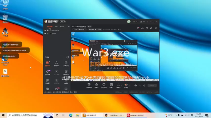Add a new scene with plus button
211x118 pixels.
coord(69,27)
